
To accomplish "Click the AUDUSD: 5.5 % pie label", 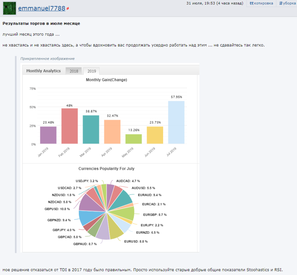I will [143, 188].
